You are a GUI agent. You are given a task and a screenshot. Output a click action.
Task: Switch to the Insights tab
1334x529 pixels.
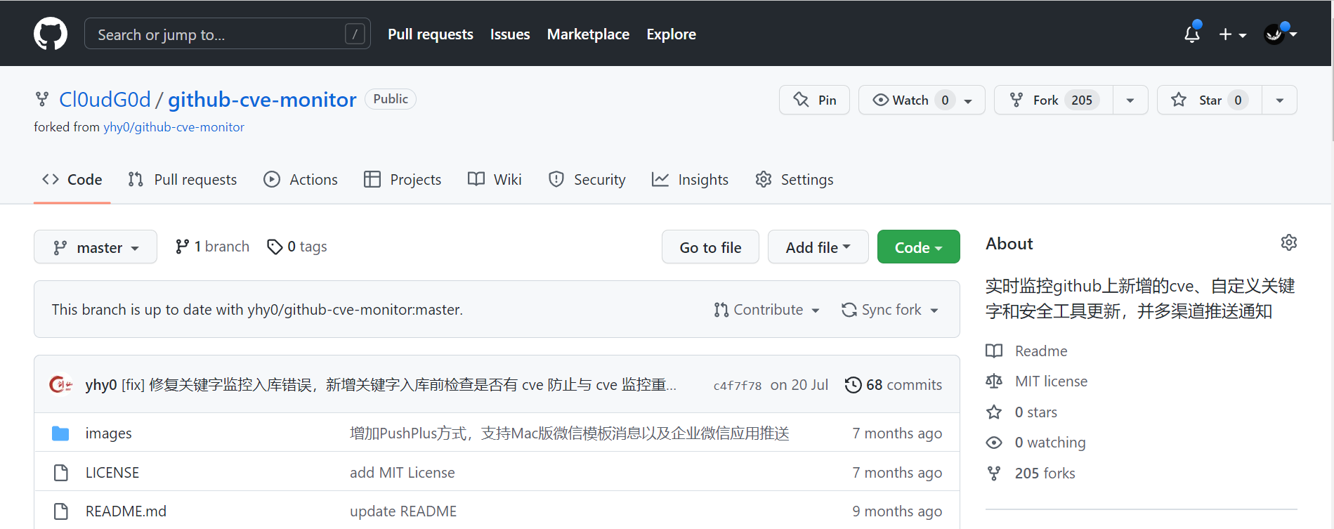(x=690, y=180)
